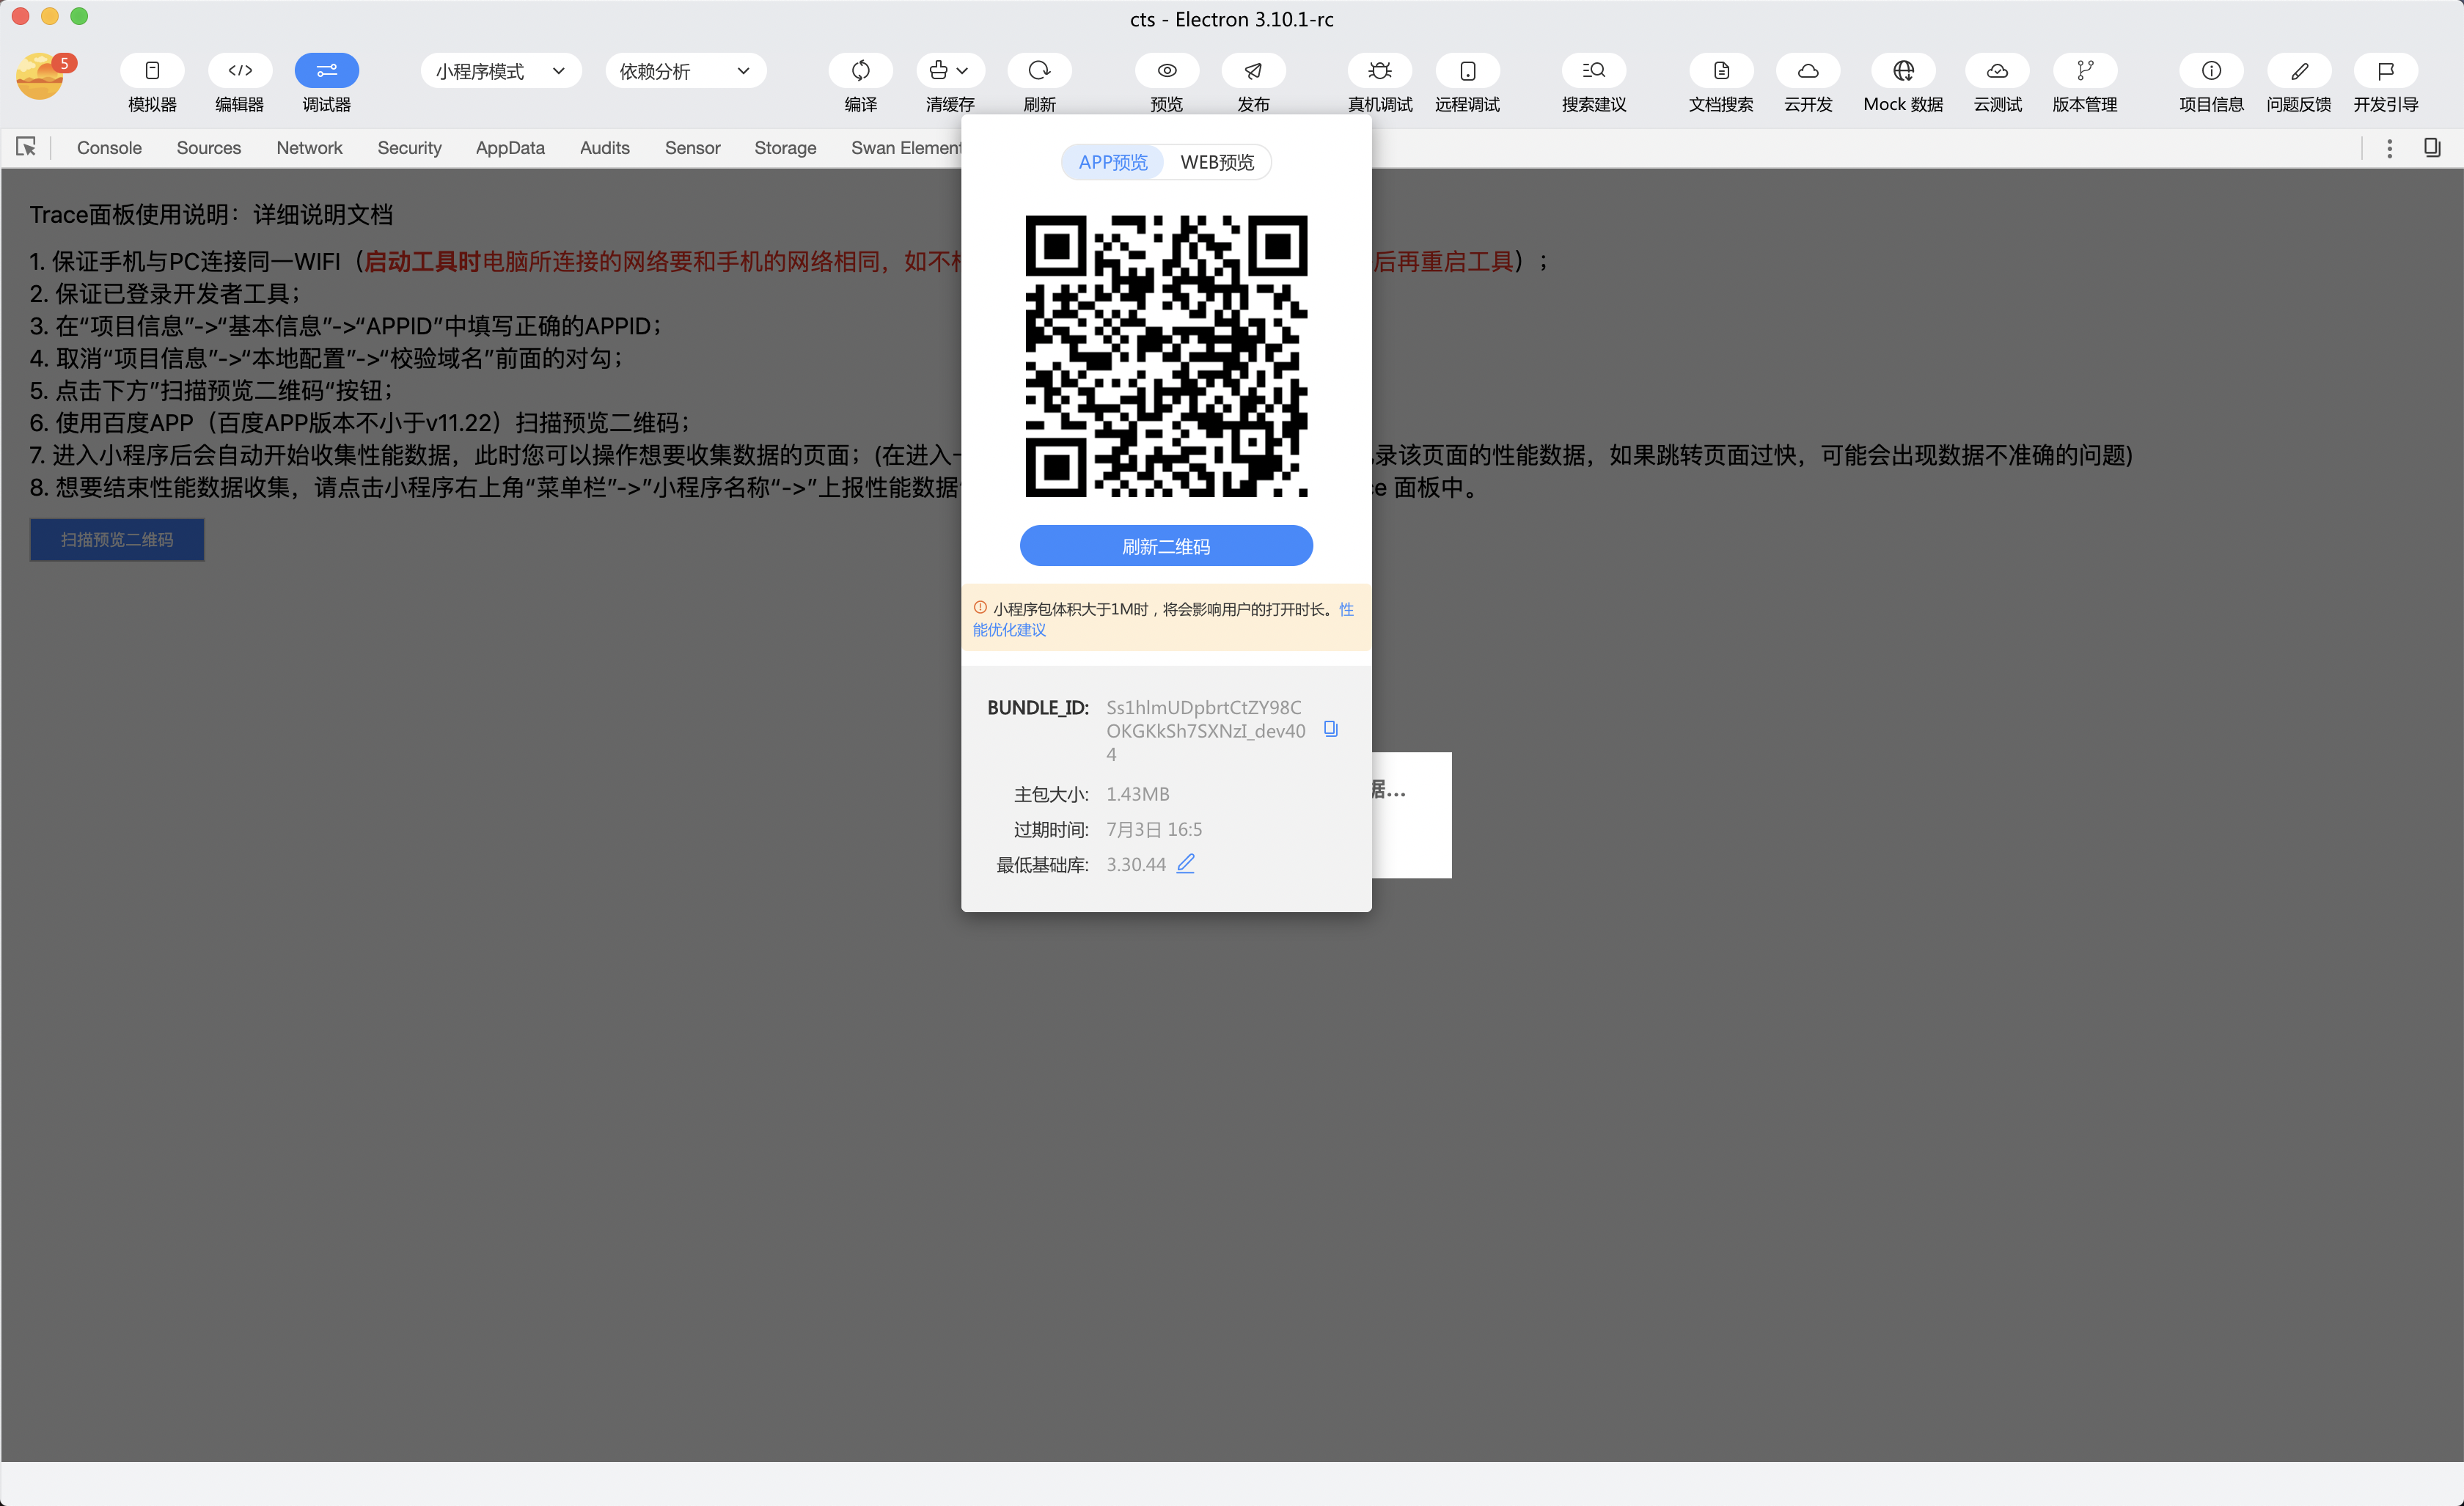Open the AppData tab
Screen dimensions: 2464x1506
510,148
